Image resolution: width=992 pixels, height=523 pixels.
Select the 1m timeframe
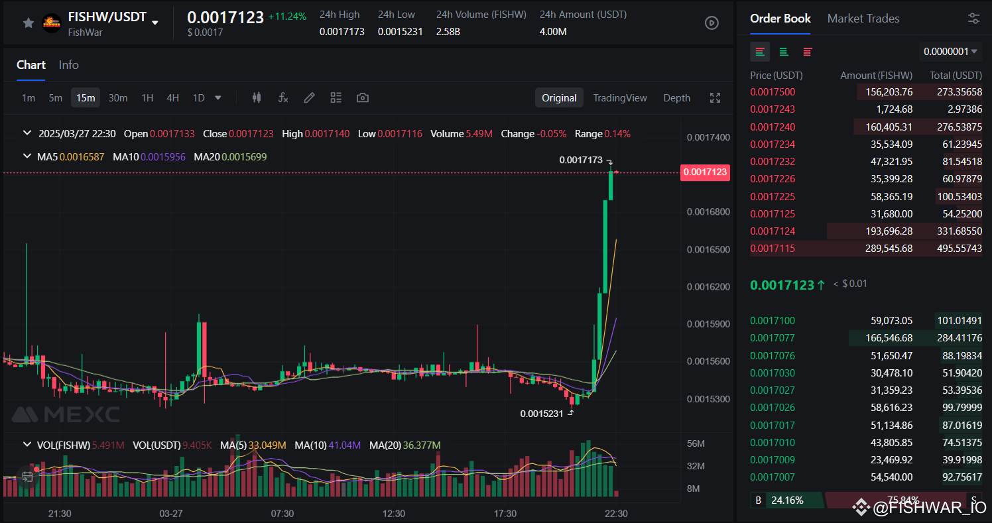(29, 97)
